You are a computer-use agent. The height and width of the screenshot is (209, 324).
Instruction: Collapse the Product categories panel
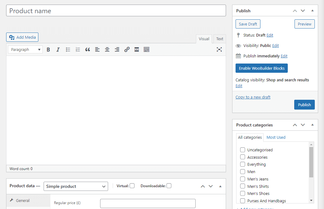[x=312, y=125]
